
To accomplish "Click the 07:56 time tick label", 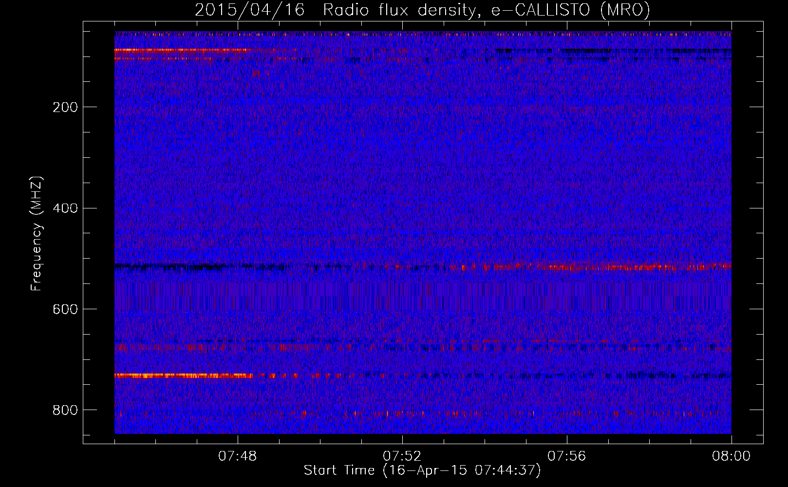I will tap(567, 456).
